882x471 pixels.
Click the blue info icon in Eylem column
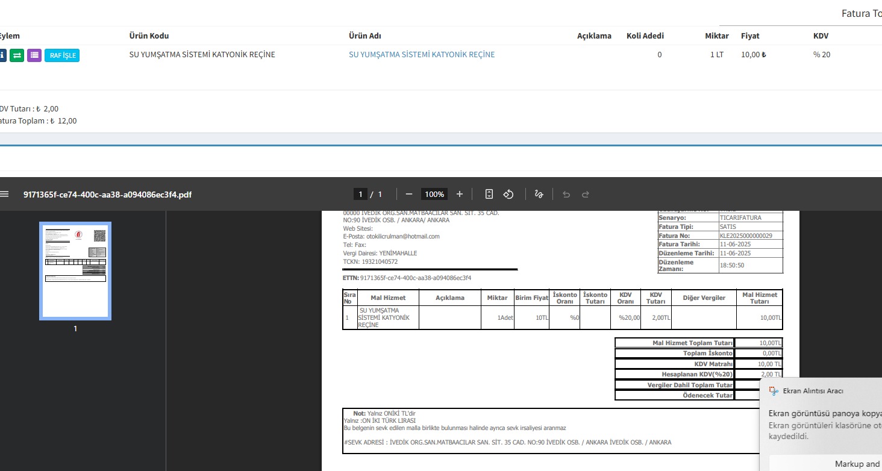[x=2, y=55]
